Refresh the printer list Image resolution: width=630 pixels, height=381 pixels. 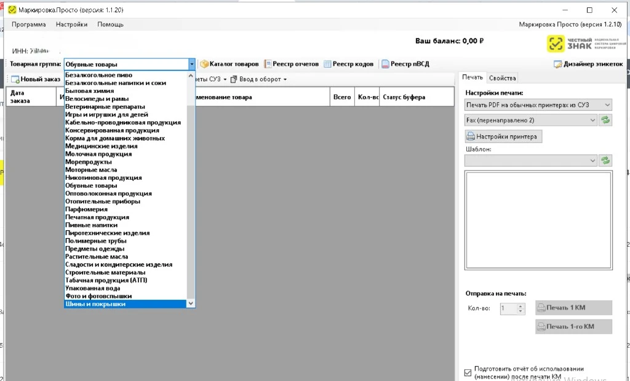tap(605, 120)
